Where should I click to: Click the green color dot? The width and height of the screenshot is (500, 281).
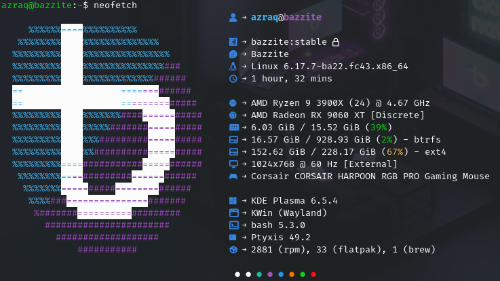tap(303, 274)
